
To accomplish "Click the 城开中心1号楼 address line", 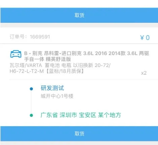I will pyautogui.click(x=57, y=96).
